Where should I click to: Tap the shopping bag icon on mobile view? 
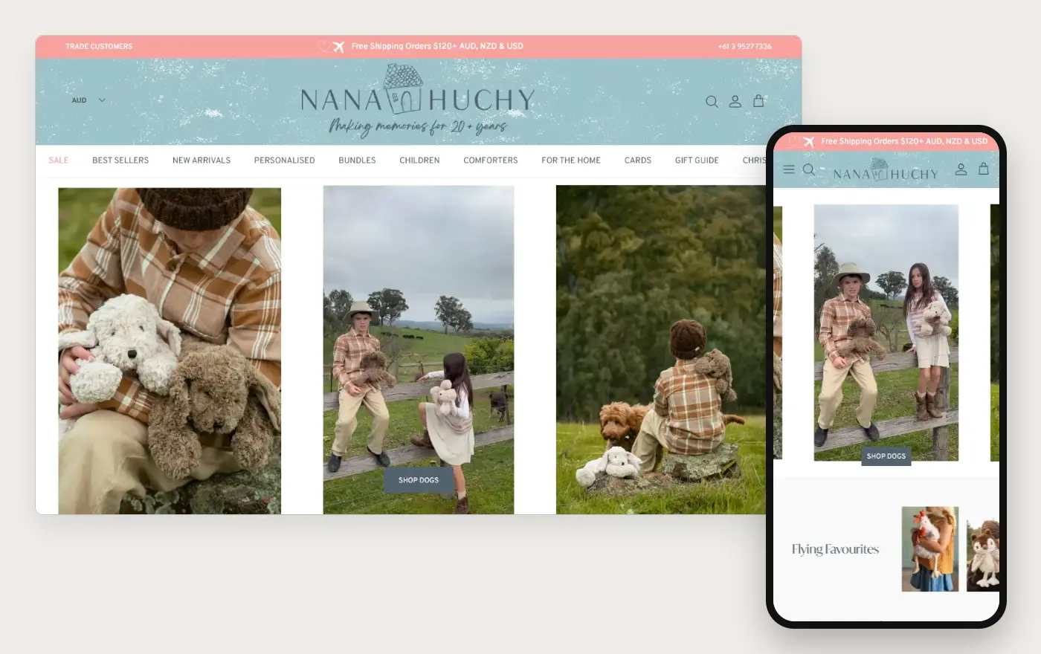(x=984, y=169)
